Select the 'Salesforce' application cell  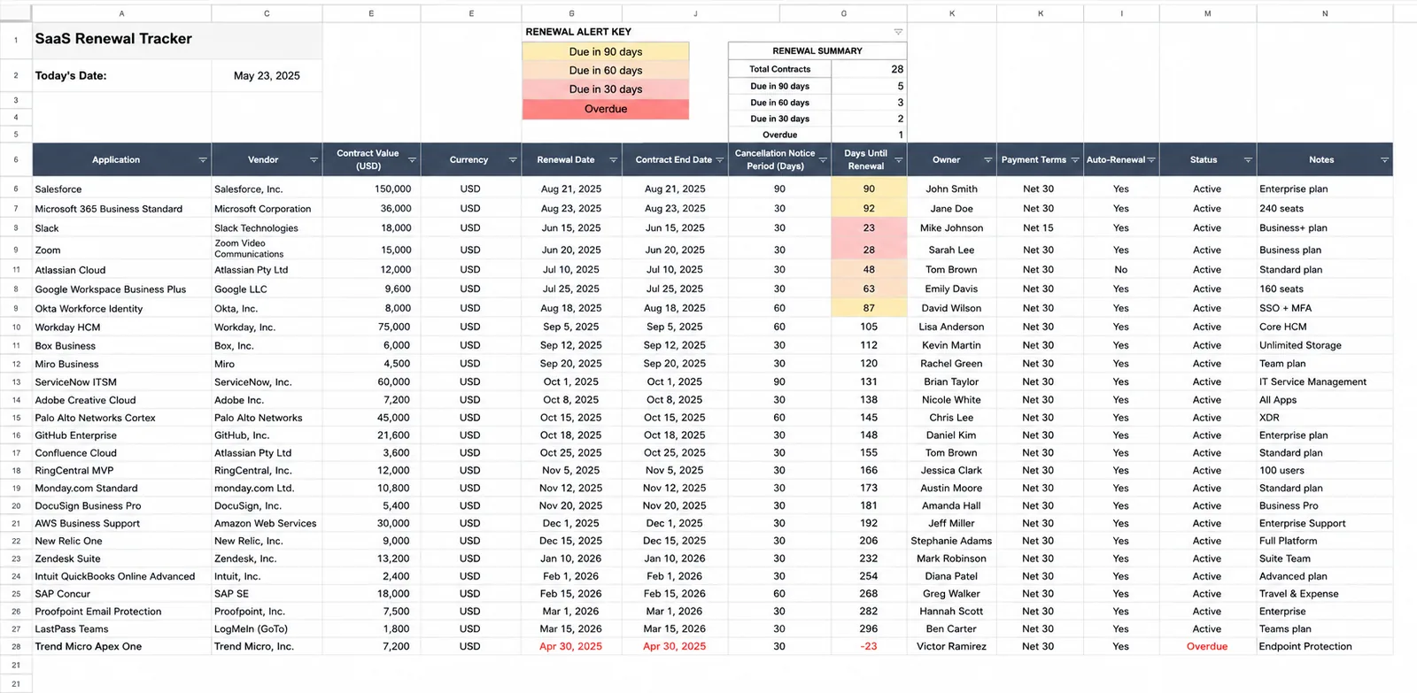121,189
